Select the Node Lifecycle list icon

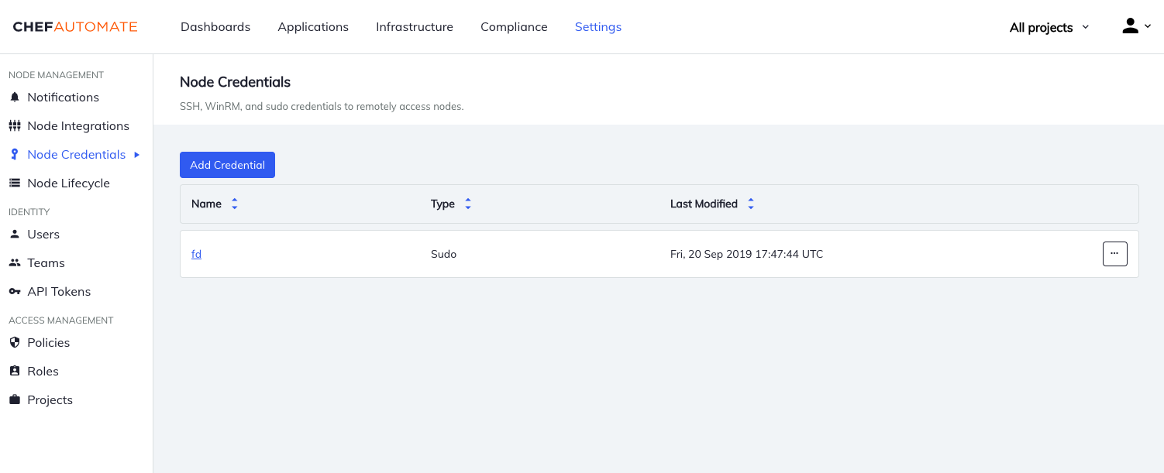15,183
